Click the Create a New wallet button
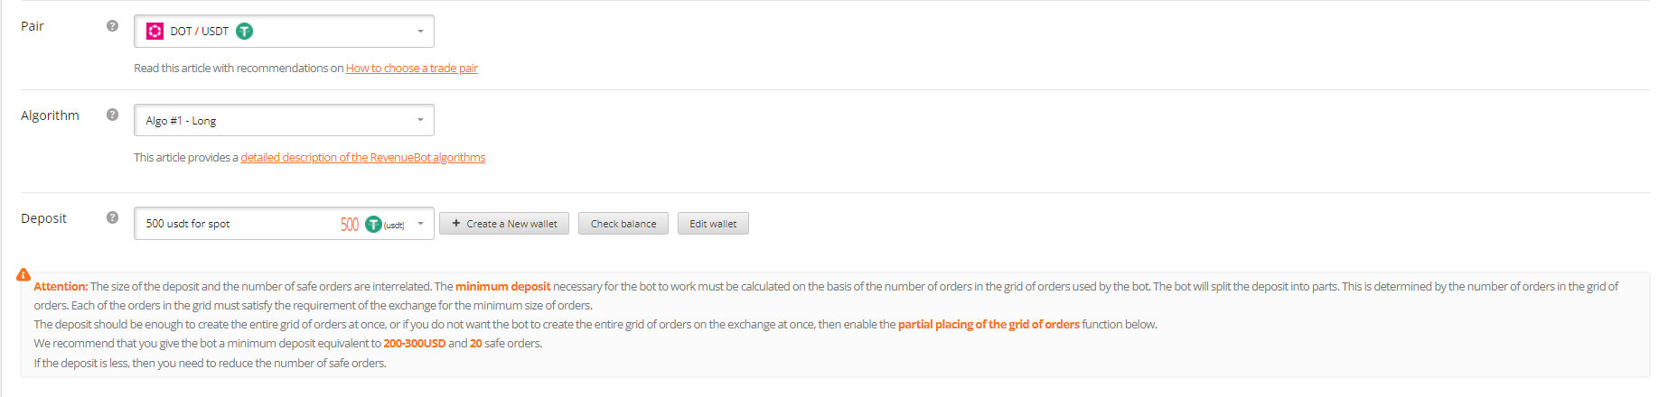Screen dimensions: 1668x397 pyautogui.click(x=504, y=224)
